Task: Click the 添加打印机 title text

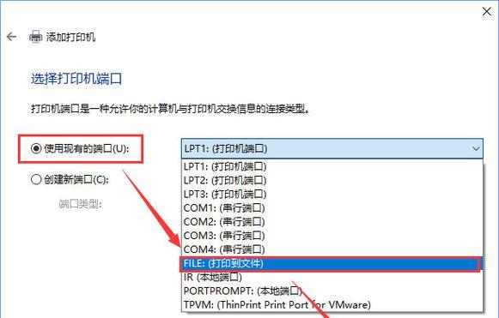Action: (x=70, y=37)
